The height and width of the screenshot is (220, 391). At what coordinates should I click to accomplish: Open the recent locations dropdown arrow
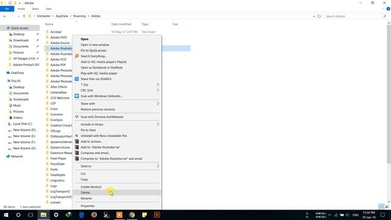19,16
